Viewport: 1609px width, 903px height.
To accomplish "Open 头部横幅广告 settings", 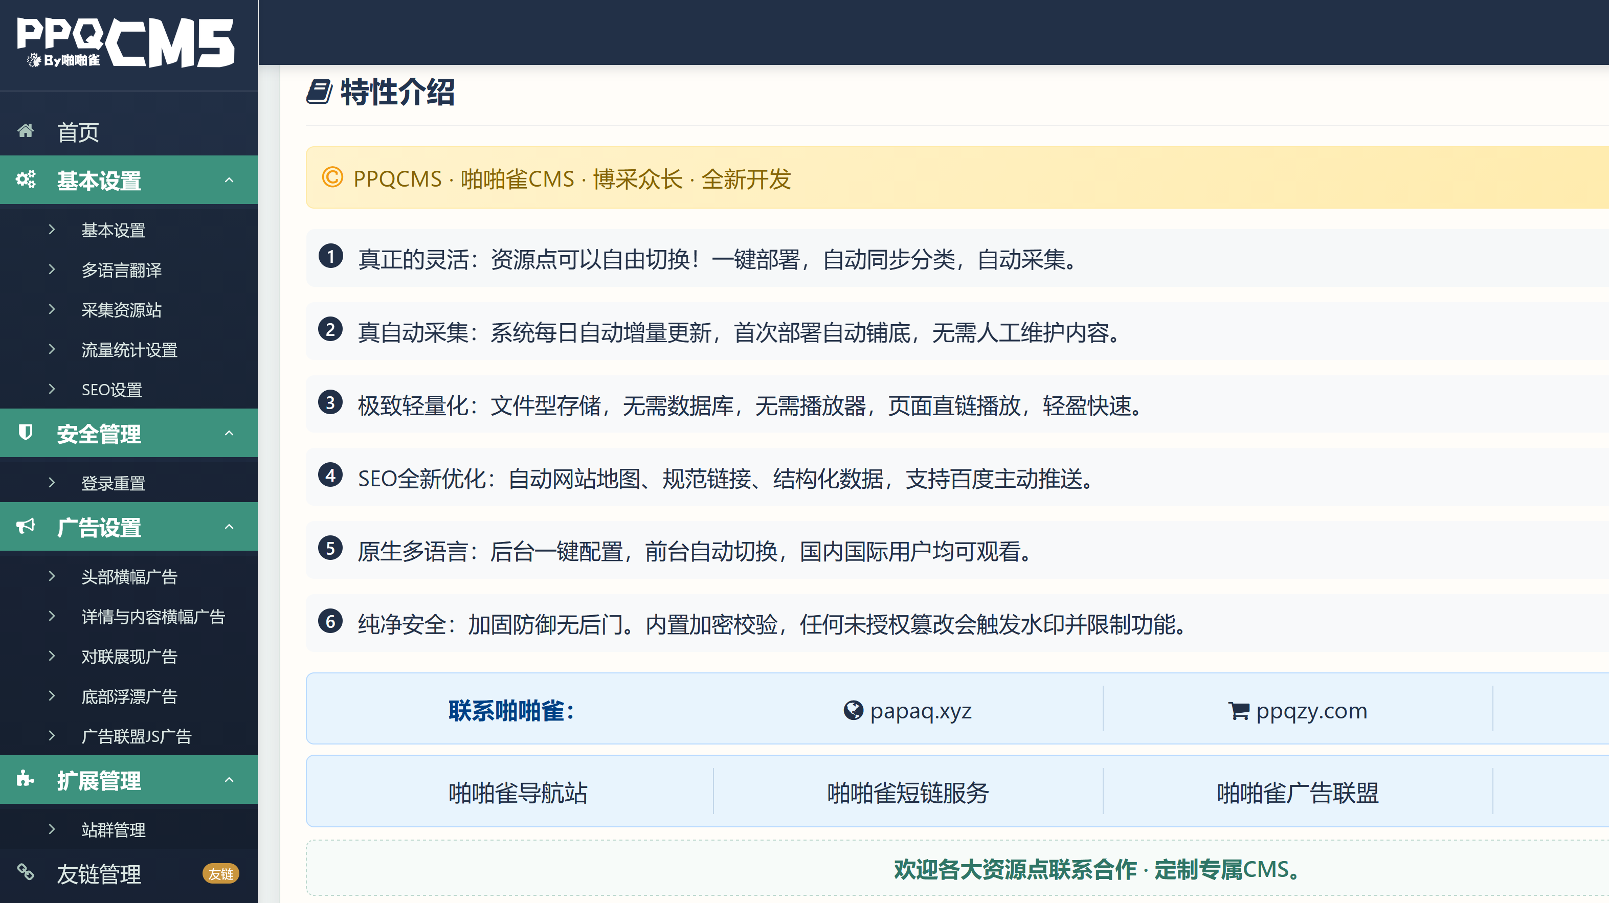I will tap(129, 576).
